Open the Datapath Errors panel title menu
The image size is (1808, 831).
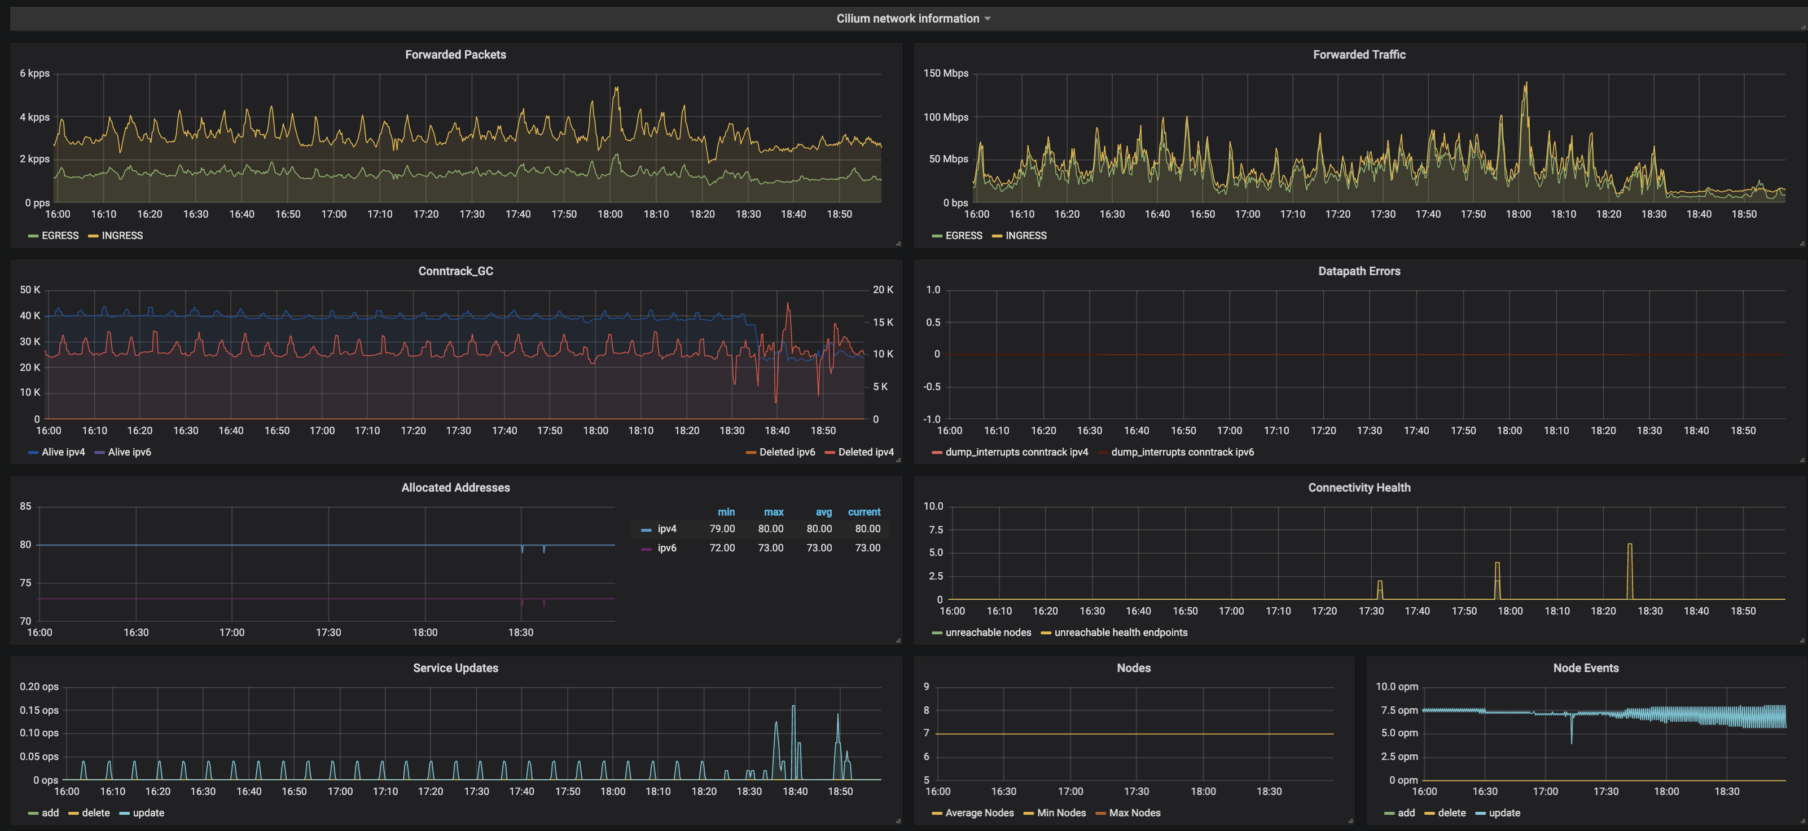click(x=1359, y=271)
